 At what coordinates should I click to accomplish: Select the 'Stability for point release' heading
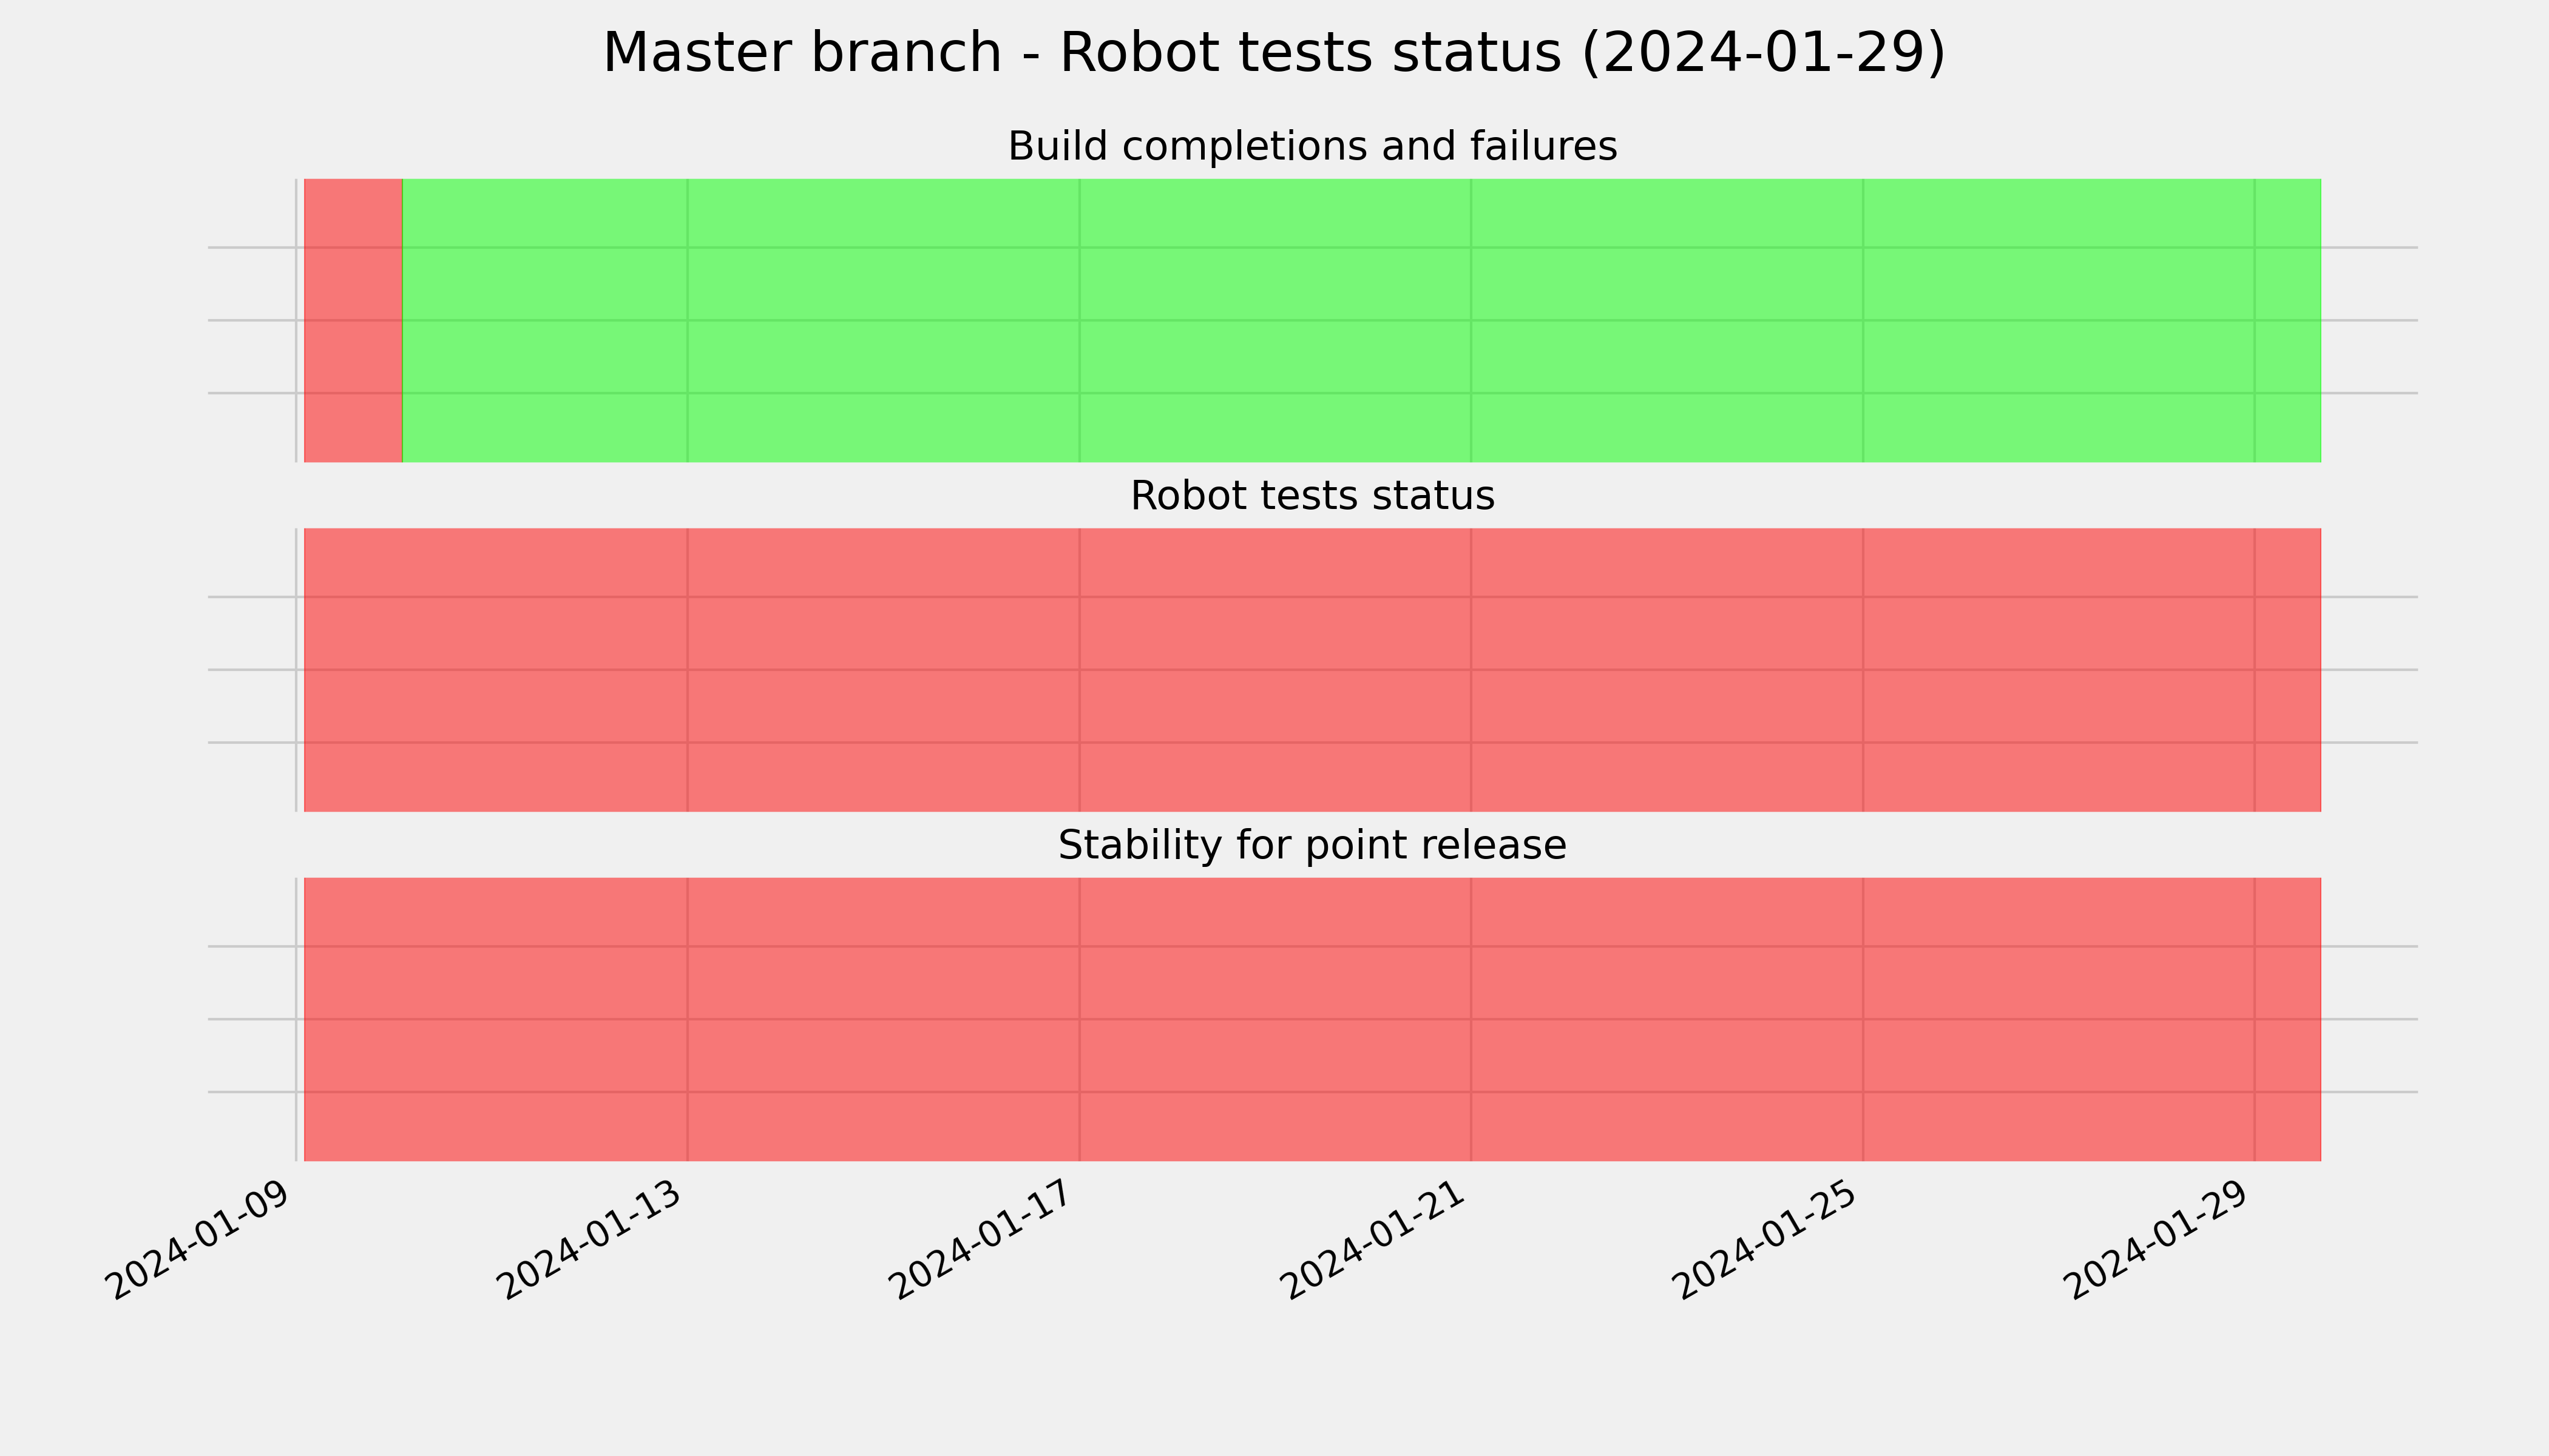pyautogui.click(x=1312, y=846)
